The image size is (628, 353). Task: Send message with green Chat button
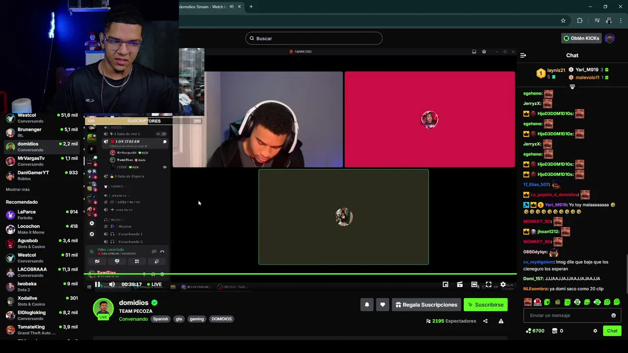[x=612, y=331]
